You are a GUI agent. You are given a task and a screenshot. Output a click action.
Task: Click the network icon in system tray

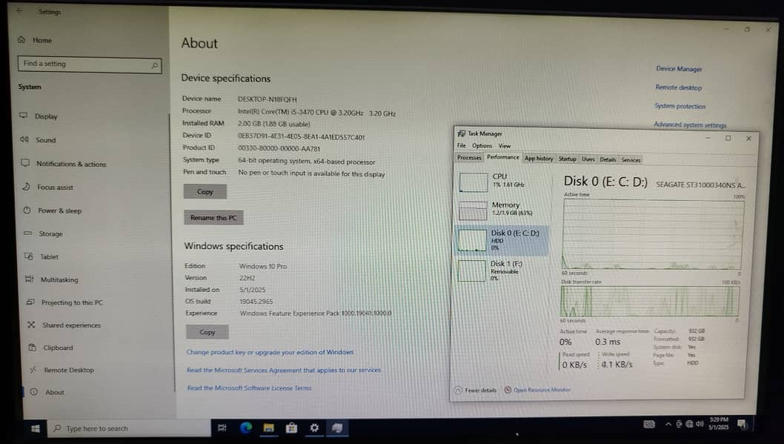689,424
